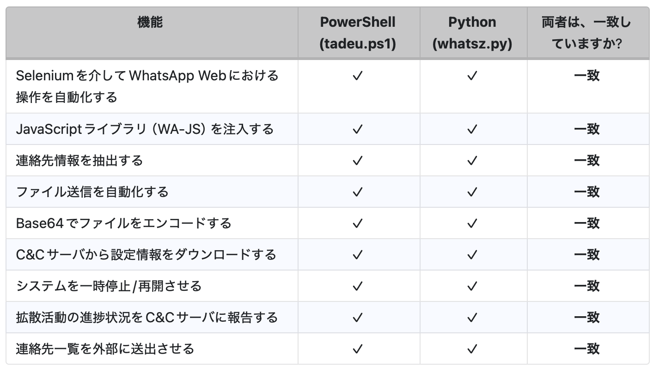Click the Python (whatsz.py) column header
659x373 pixels.
point(472,33)
